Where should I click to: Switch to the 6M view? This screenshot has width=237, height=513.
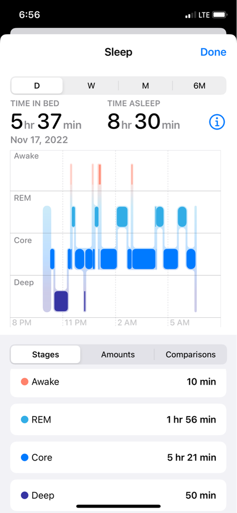tap(199, 85)
